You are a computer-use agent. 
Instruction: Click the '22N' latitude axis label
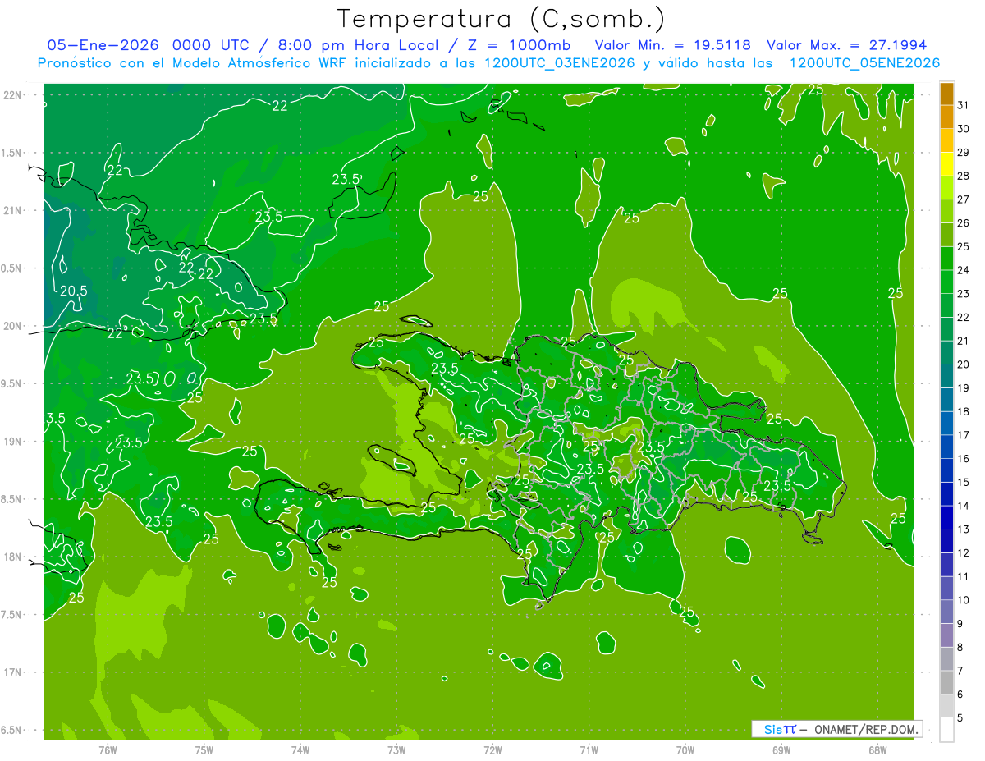pos(14,95)
